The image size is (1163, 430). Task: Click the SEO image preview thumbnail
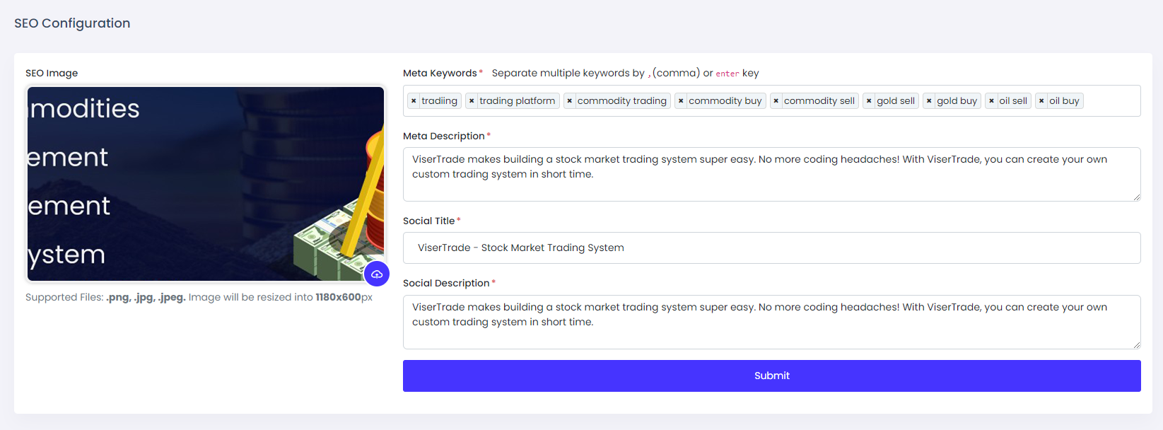pyautogui.click(x=205, y=184)
